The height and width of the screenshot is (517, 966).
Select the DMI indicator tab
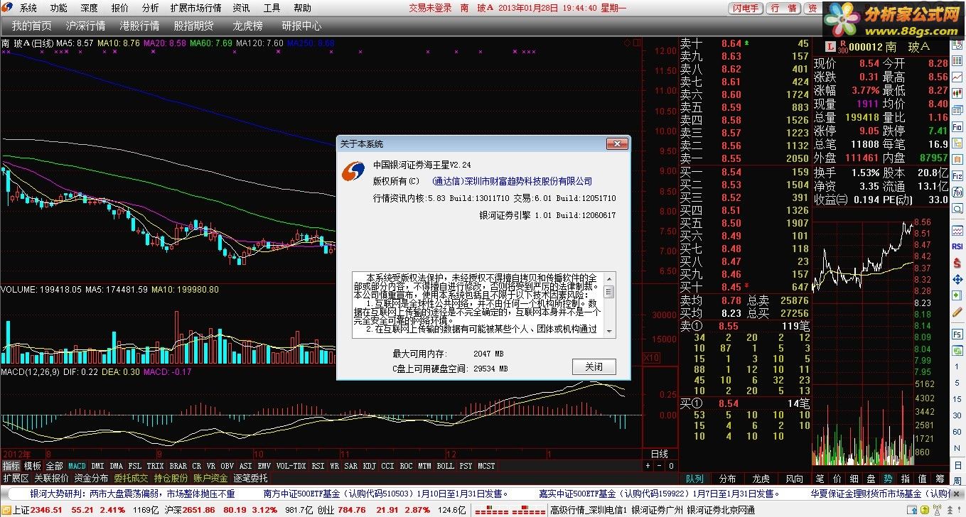(x=97, y=466)
